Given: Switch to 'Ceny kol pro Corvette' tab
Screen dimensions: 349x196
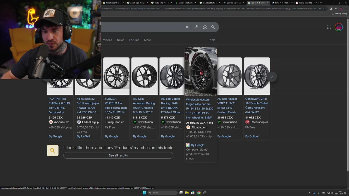Looking at the screenshot, I should tap(234, 3).
